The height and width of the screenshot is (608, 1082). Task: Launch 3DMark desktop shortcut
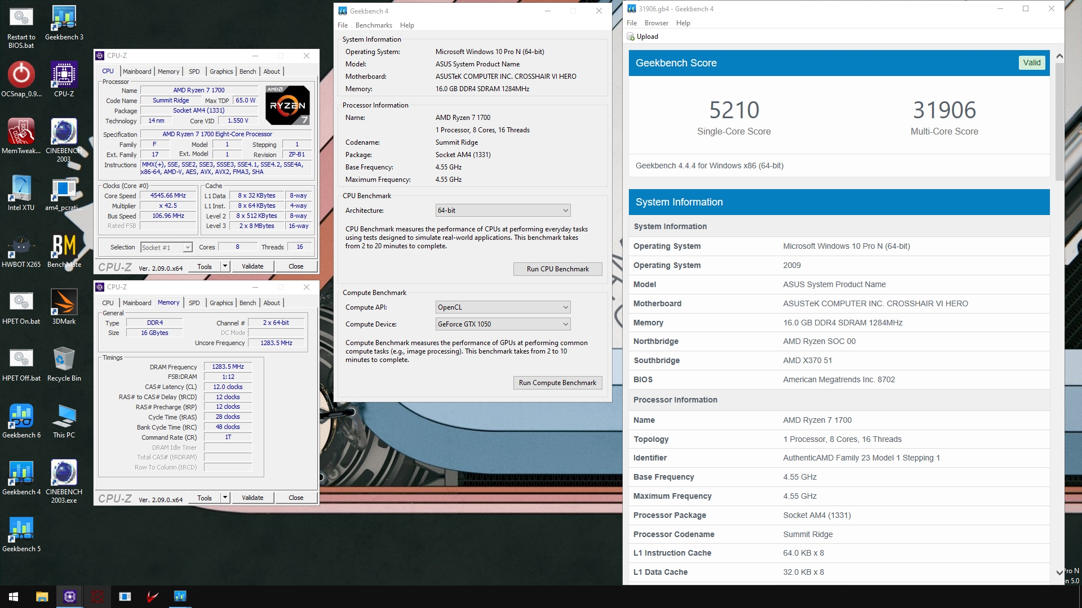pos(64,307)
